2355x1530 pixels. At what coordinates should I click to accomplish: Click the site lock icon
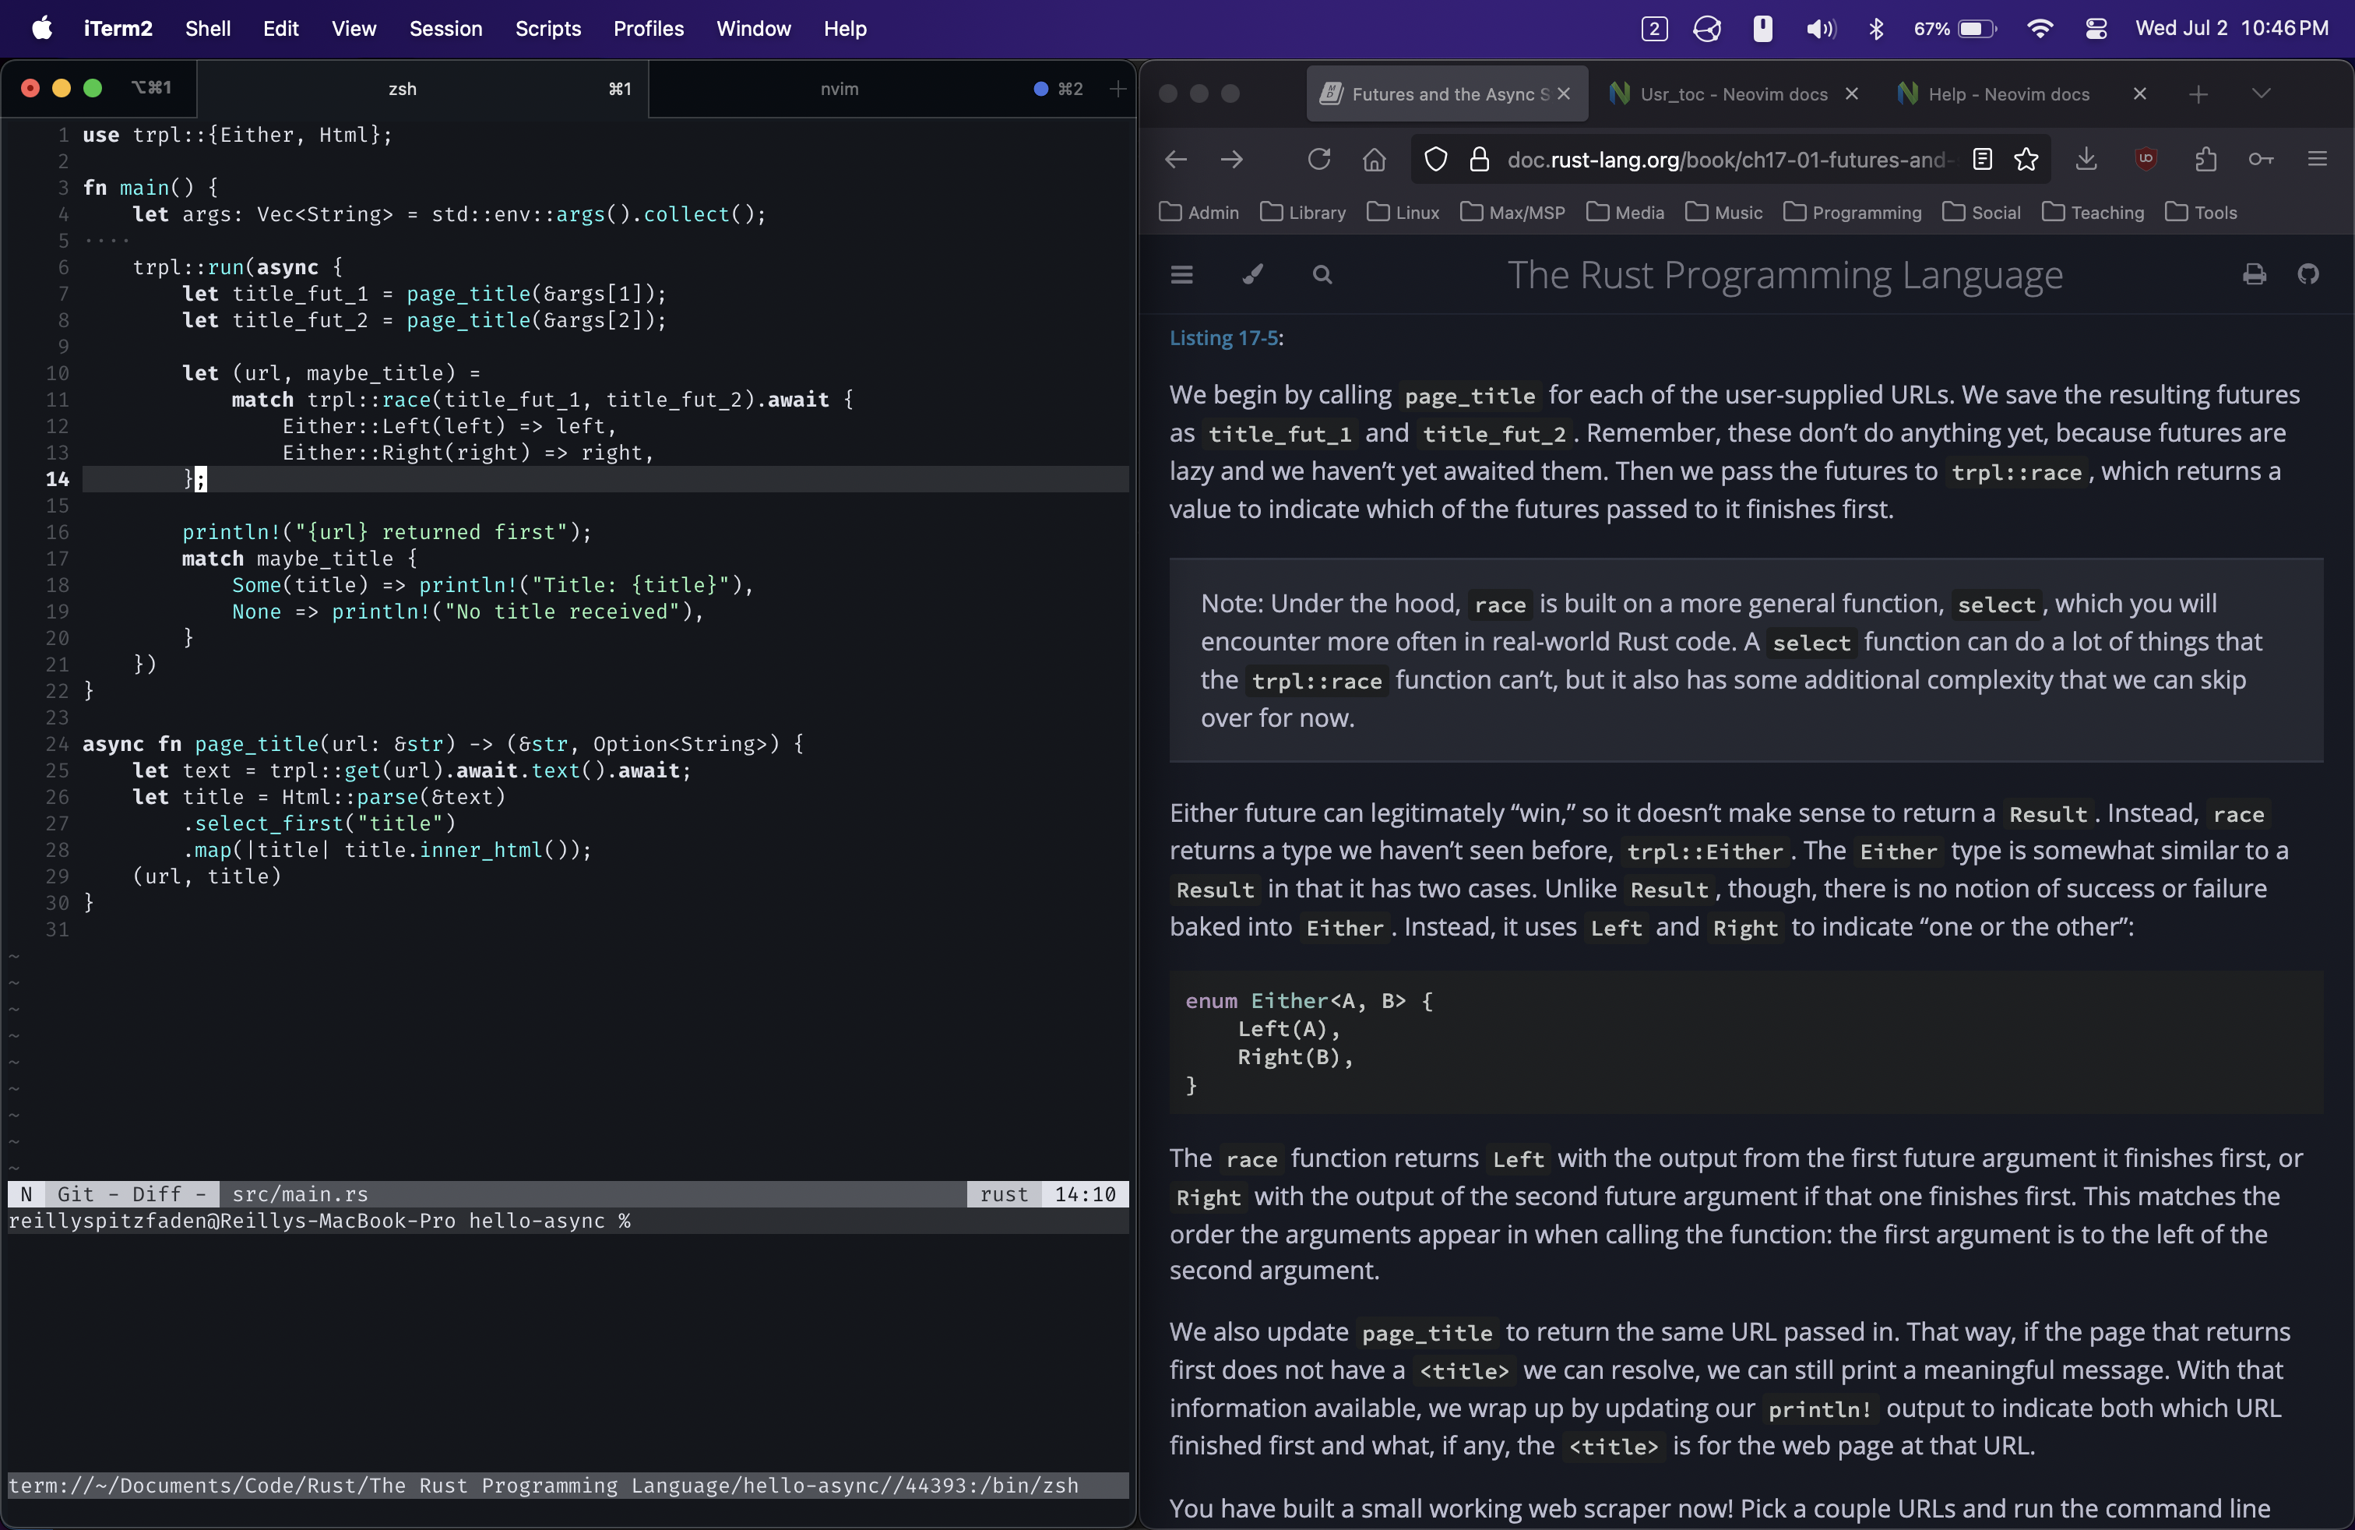coord(1480,160)
